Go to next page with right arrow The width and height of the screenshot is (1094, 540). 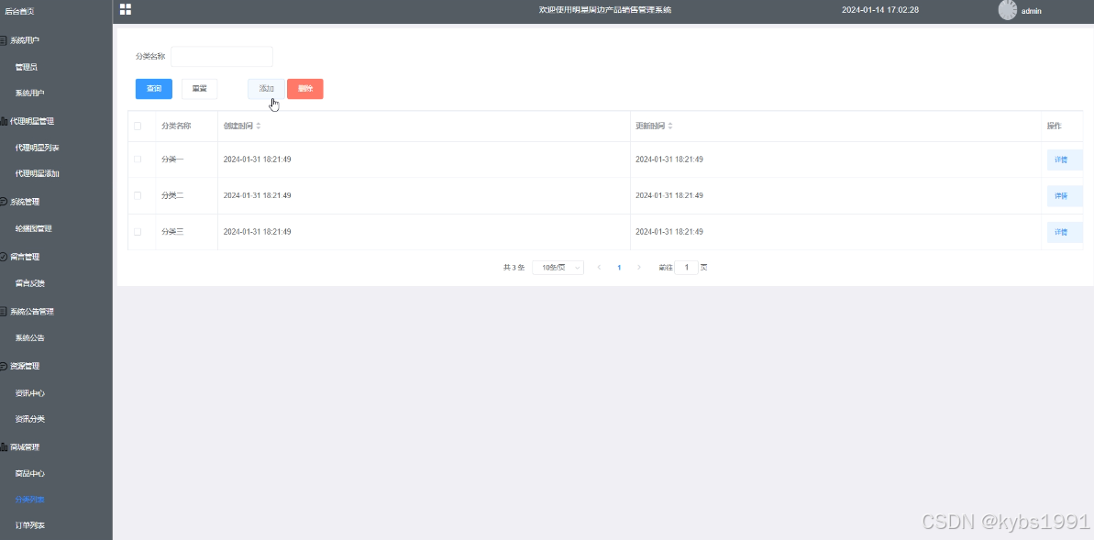click(639, 267)
